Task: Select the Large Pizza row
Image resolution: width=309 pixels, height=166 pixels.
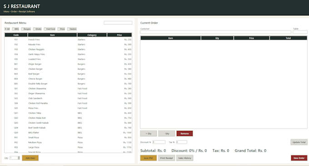Action: [x=68, y=147]
